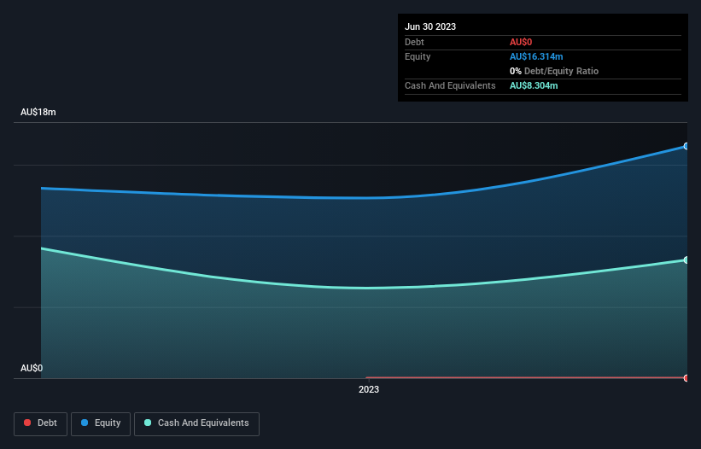
Task: Toggle the Cash And Equivalents legend button
Action: pos(196,423)
